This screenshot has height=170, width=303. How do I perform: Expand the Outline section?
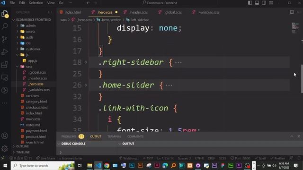(x=22, y=146)
